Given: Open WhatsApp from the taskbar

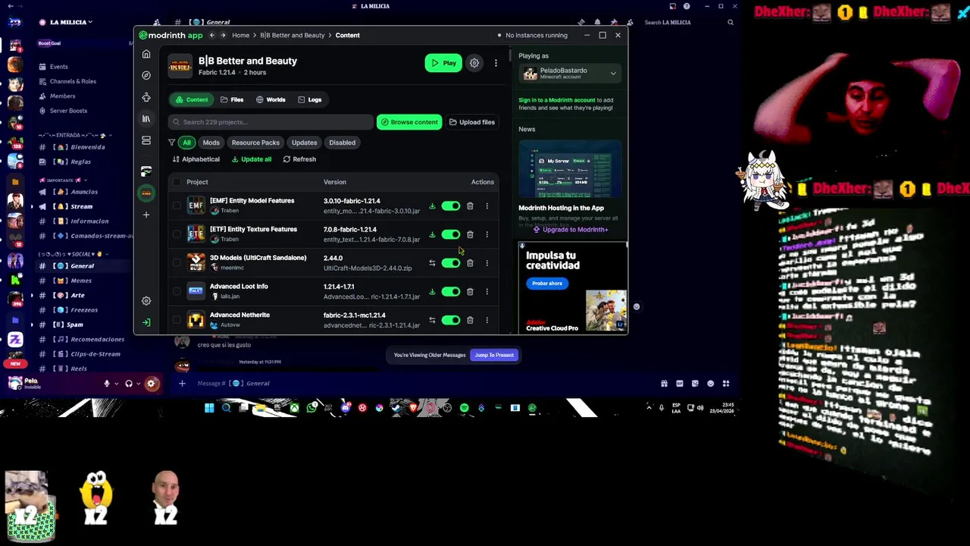Looking at the screenshot, I should [311, 408].
